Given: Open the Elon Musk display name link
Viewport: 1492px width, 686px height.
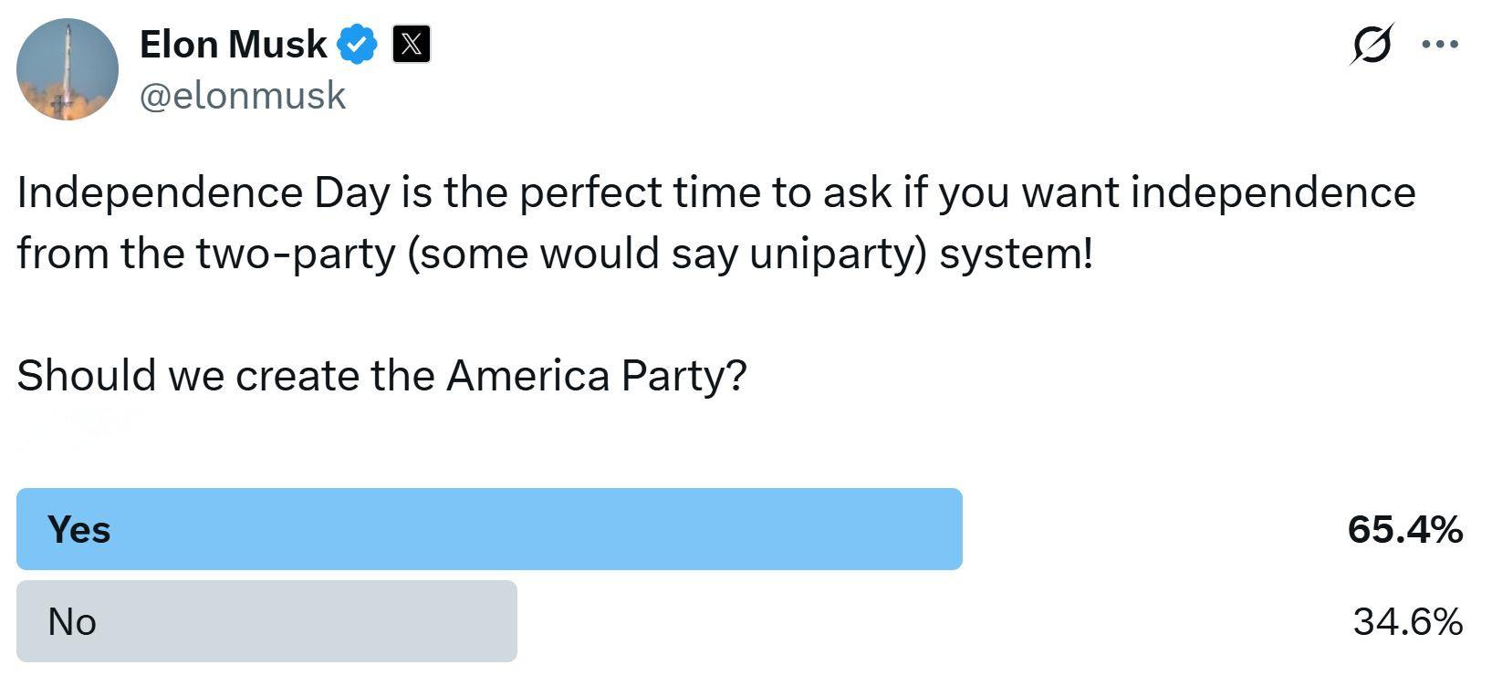Looking at the screenshot, I should [x=234, y=44].
